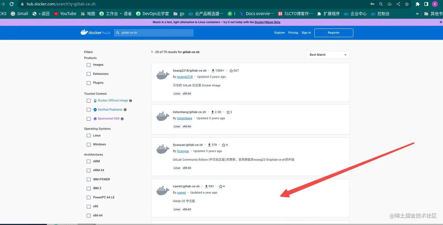Click the password key icon in address bar
This screenshot has height=225, width=443.
(372, 4)
